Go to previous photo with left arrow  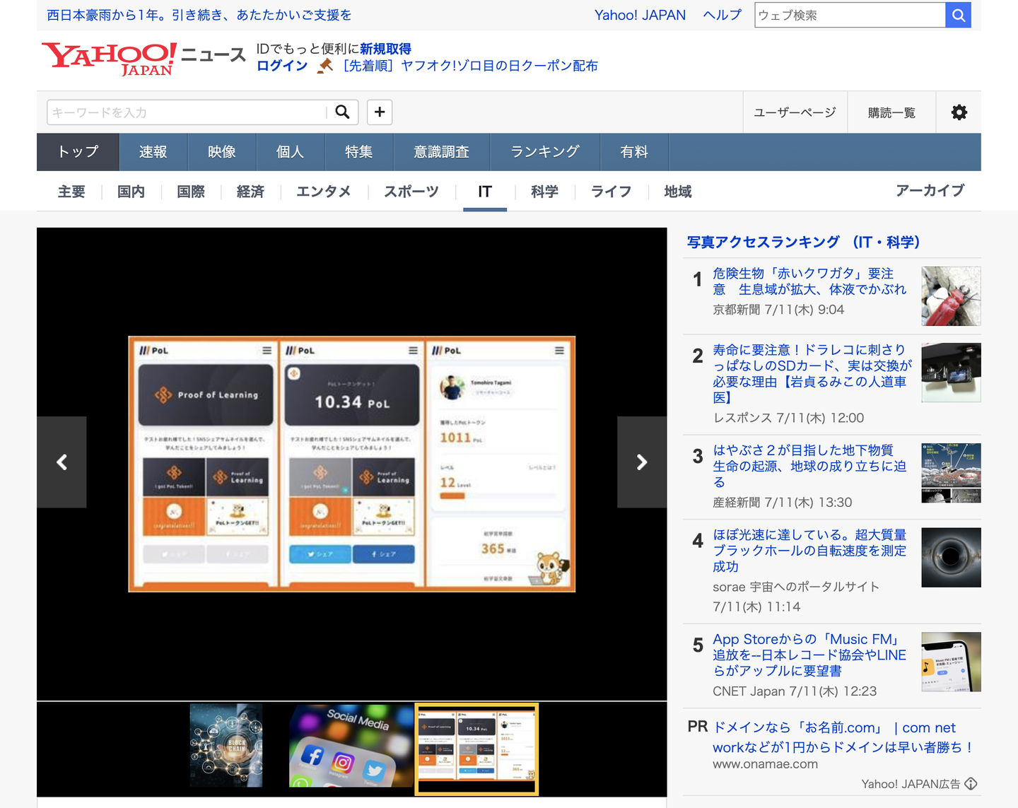(x=62, y=462)
